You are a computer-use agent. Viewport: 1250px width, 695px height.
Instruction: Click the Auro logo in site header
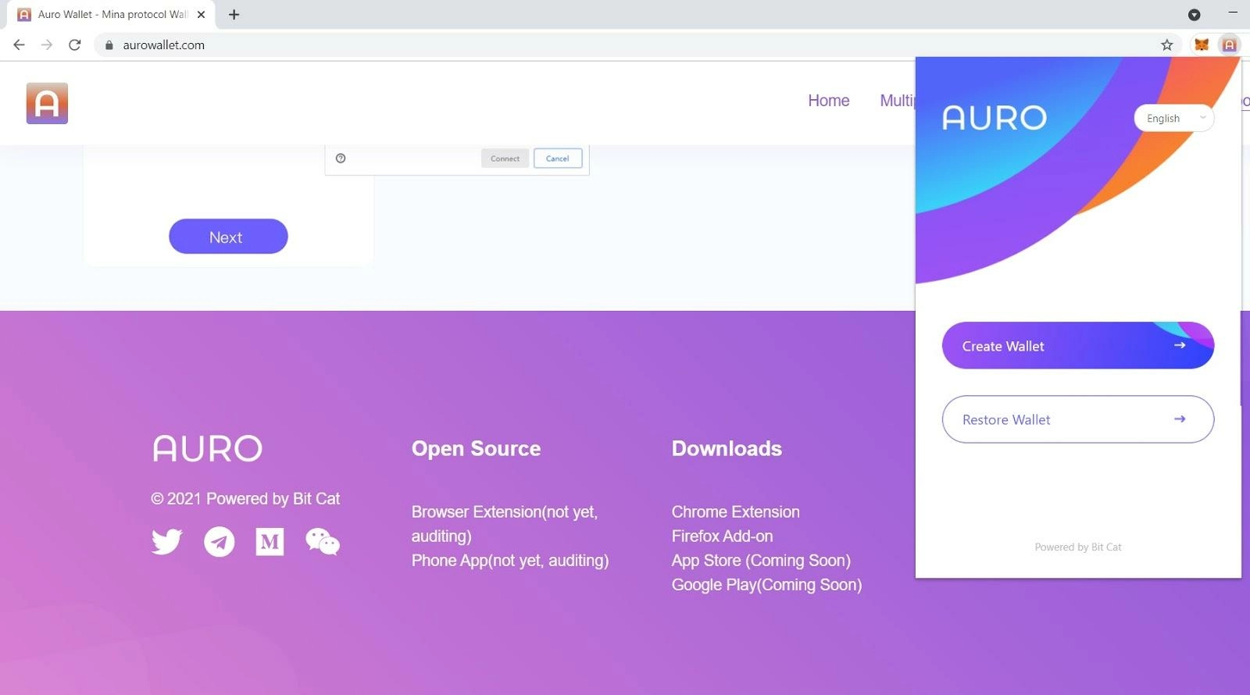pyautogui.click(x=47, y=103)
